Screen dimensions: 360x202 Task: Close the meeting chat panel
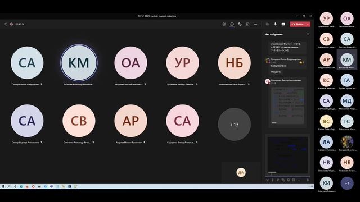(x=308, y=34)
